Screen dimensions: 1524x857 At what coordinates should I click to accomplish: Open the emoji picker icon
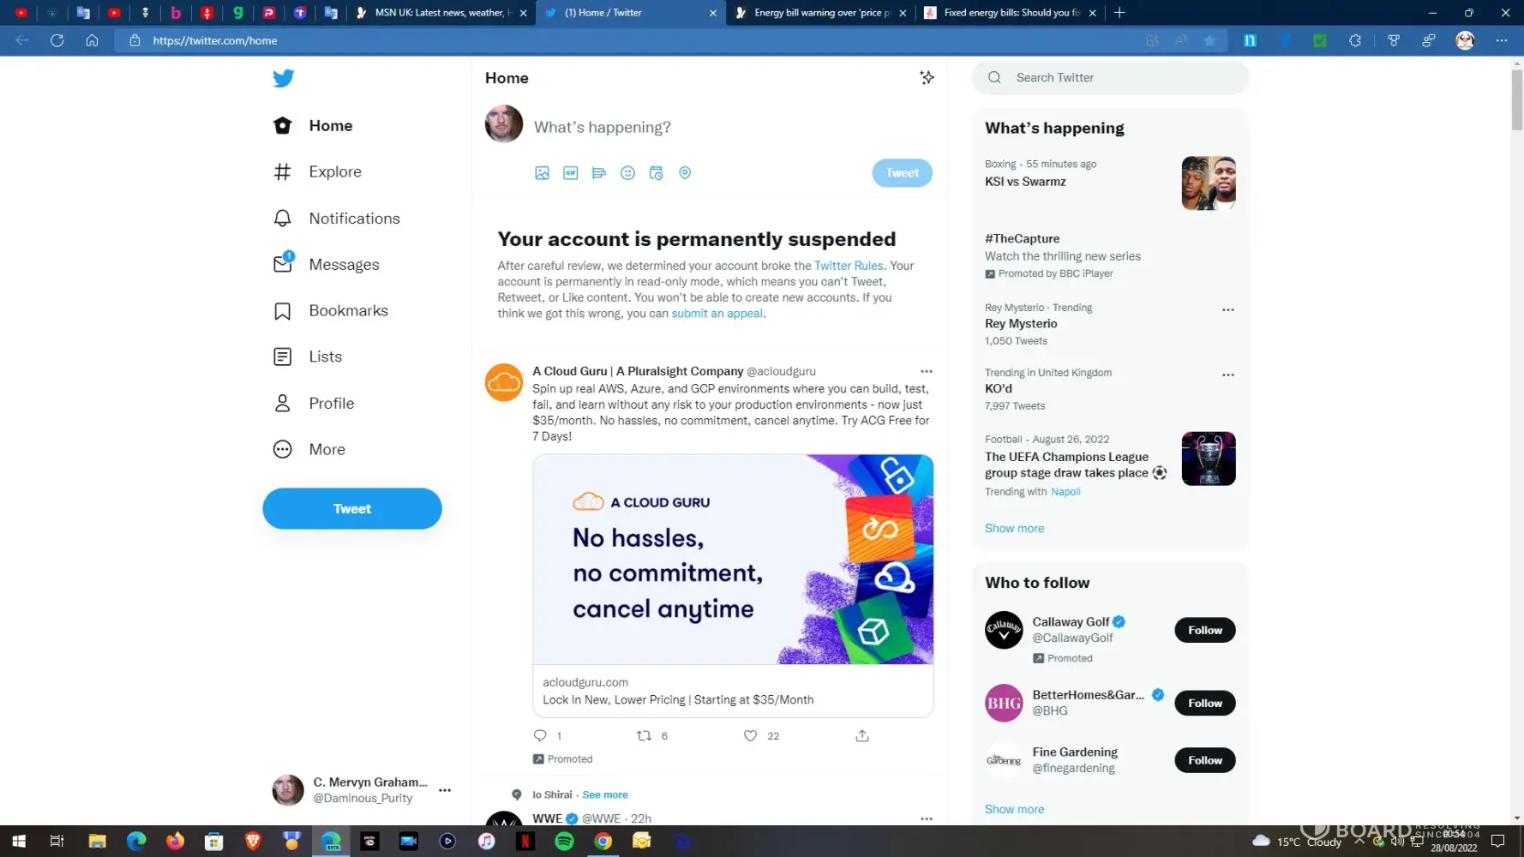click(x=627, y=173)
